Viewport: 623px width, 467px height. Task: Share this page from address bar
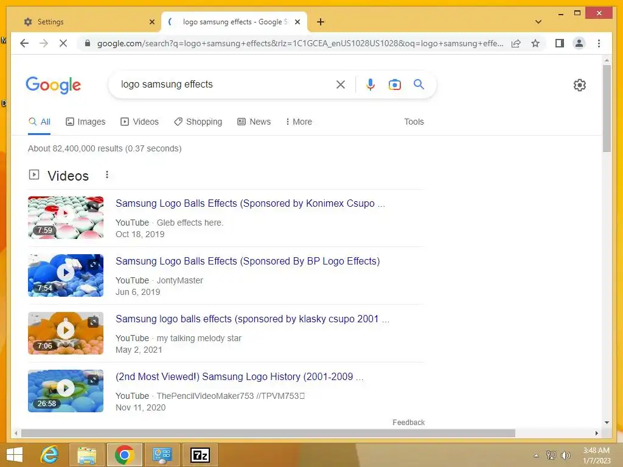pyautogui.click(x=516, y=43)
